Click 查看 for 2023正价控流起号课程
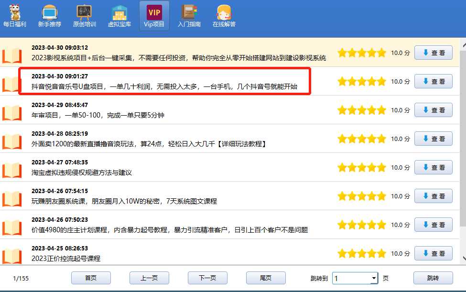This screenshot has width=466, height=292. point(433,253)
